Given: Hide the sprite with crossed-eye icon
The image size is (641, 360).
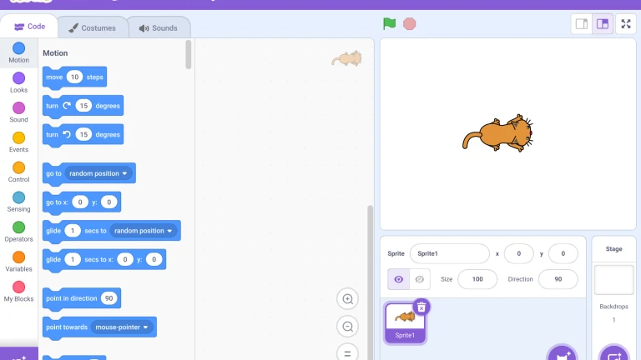Looking at the screenshot, I should (x=420, y=279).
